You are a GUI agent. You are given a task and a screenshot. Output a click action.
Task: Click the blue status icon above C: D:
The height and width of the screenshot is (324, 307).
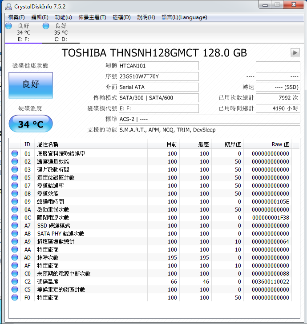tap(46, 26)
